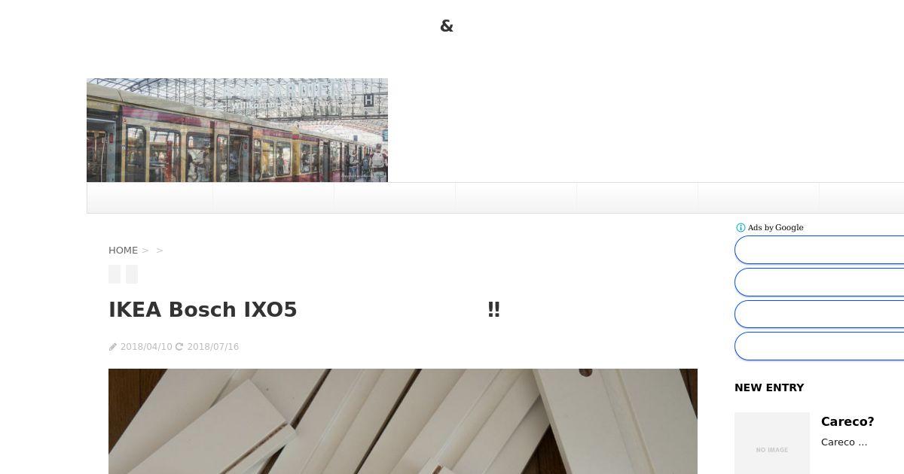Click the IKEA Bosch IXO5 article title

[x=304, y=309]
